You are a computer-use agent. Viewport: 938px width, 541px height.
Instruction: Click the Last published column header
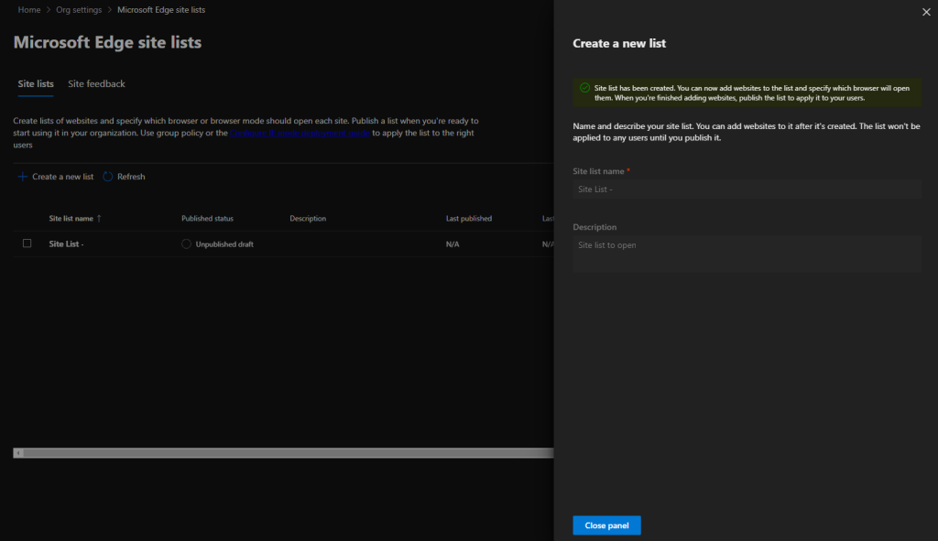pyautogui.click(x=468, y=218)
